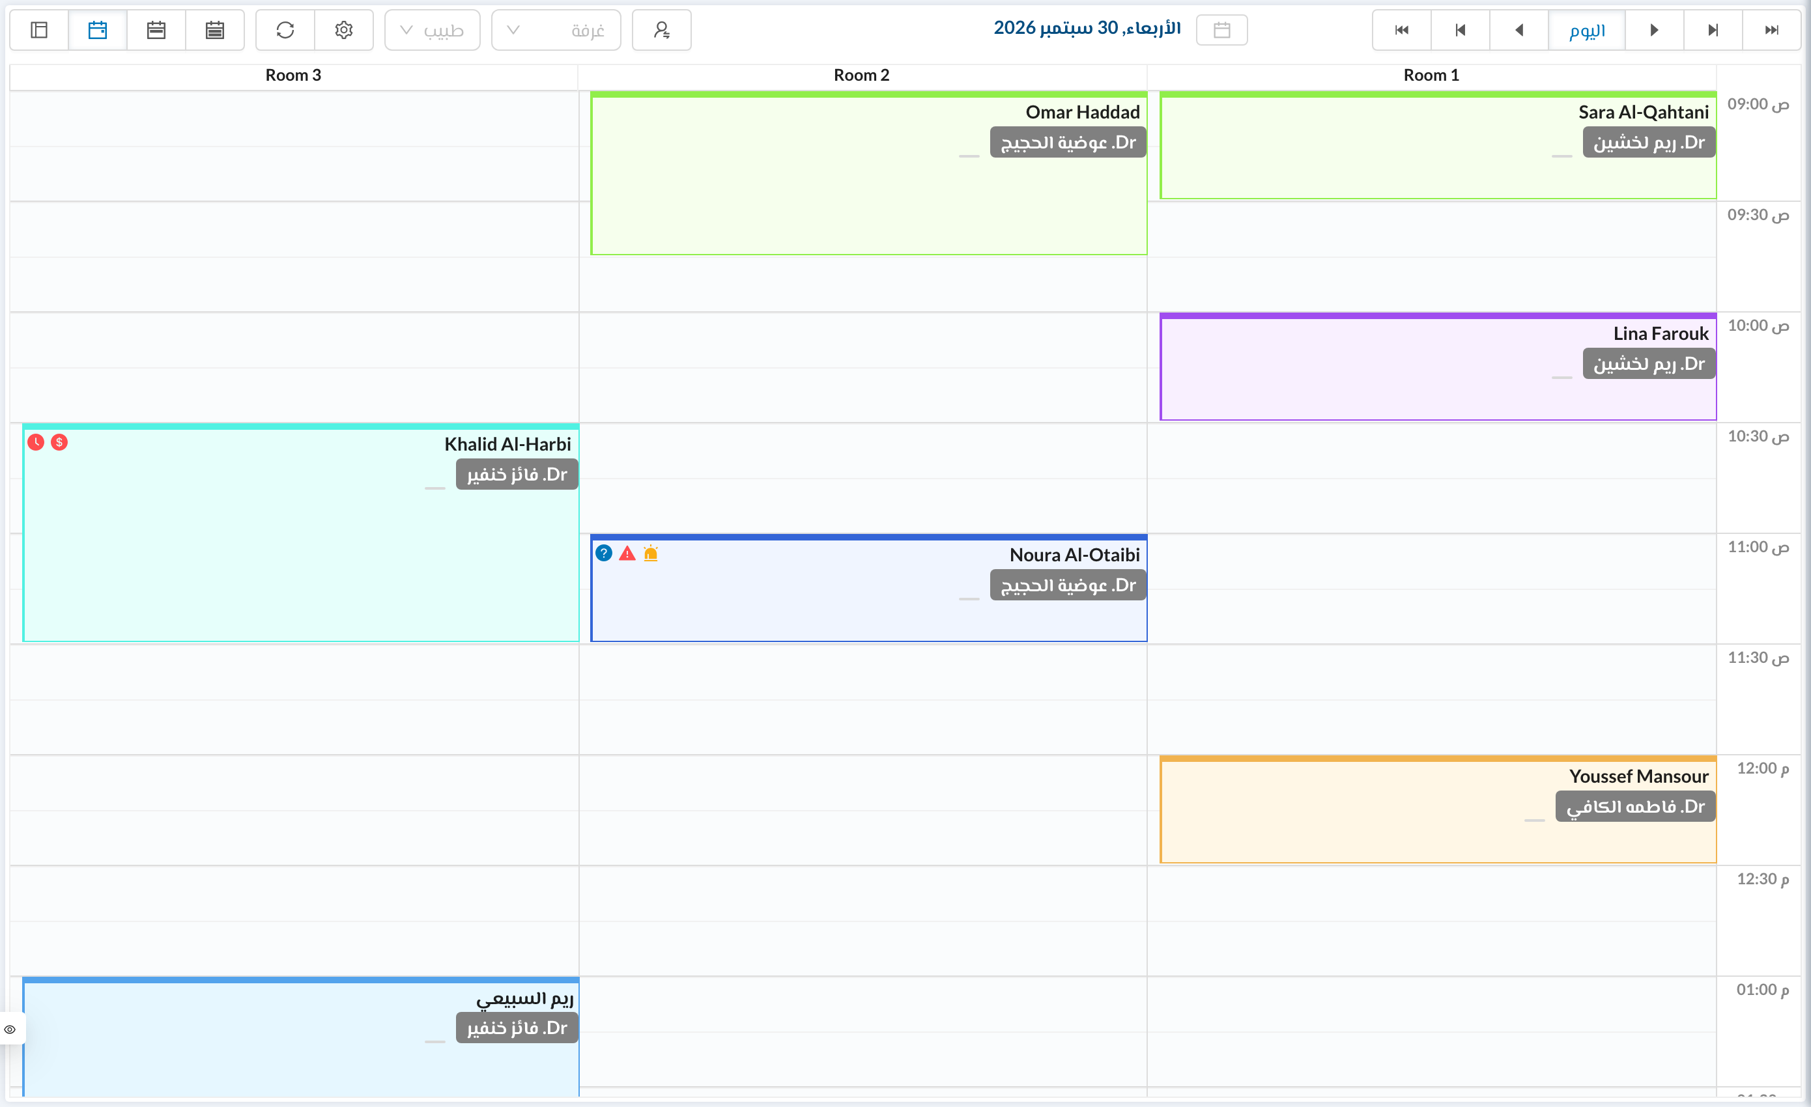Click the اليوم today button
Image resolution: width=1811 pixels, height=1107 pixels.
point(1587,30)
